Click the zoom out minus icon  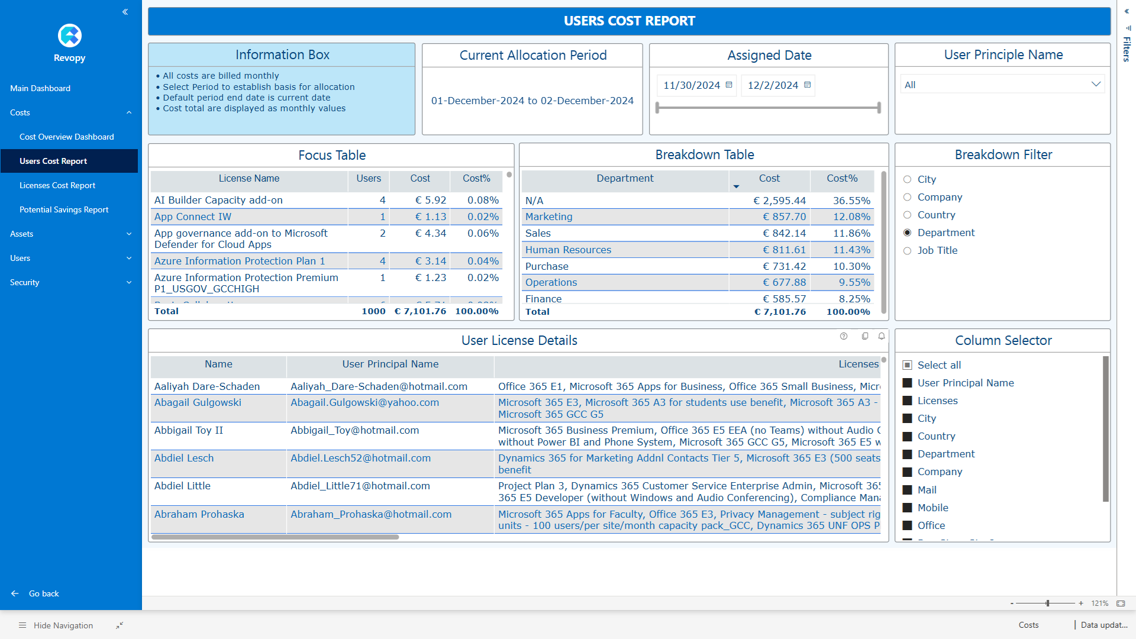pos(1012,603)
